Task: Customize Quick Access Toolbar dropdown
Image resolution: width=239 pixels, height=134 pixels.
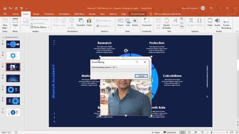Action: (26, 8)
